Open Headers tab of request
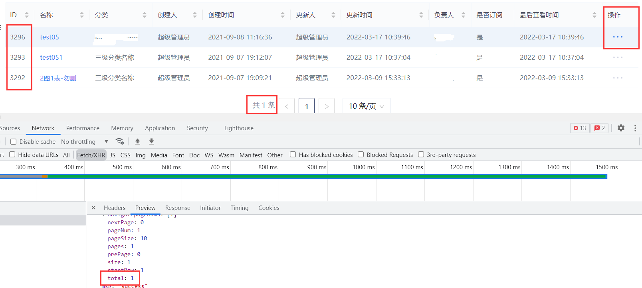This screenshot has height=288, width=642. click(115, 208)
